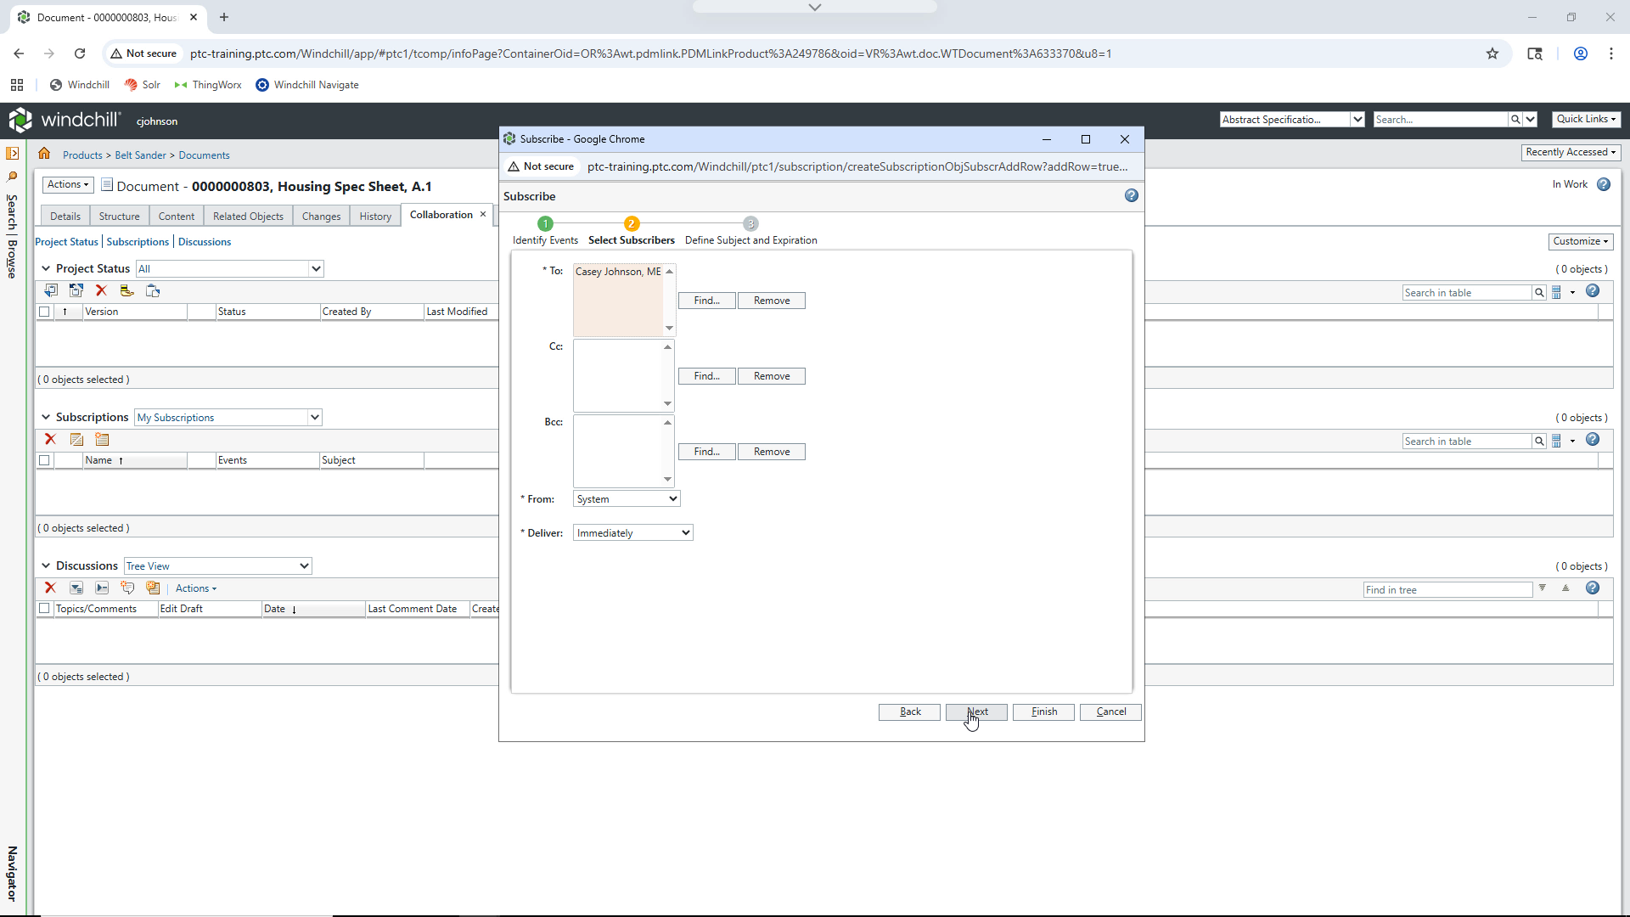Click Back button in Subscribe dialog
This screenshot has width=1630, height=917.
click(909, 712)
